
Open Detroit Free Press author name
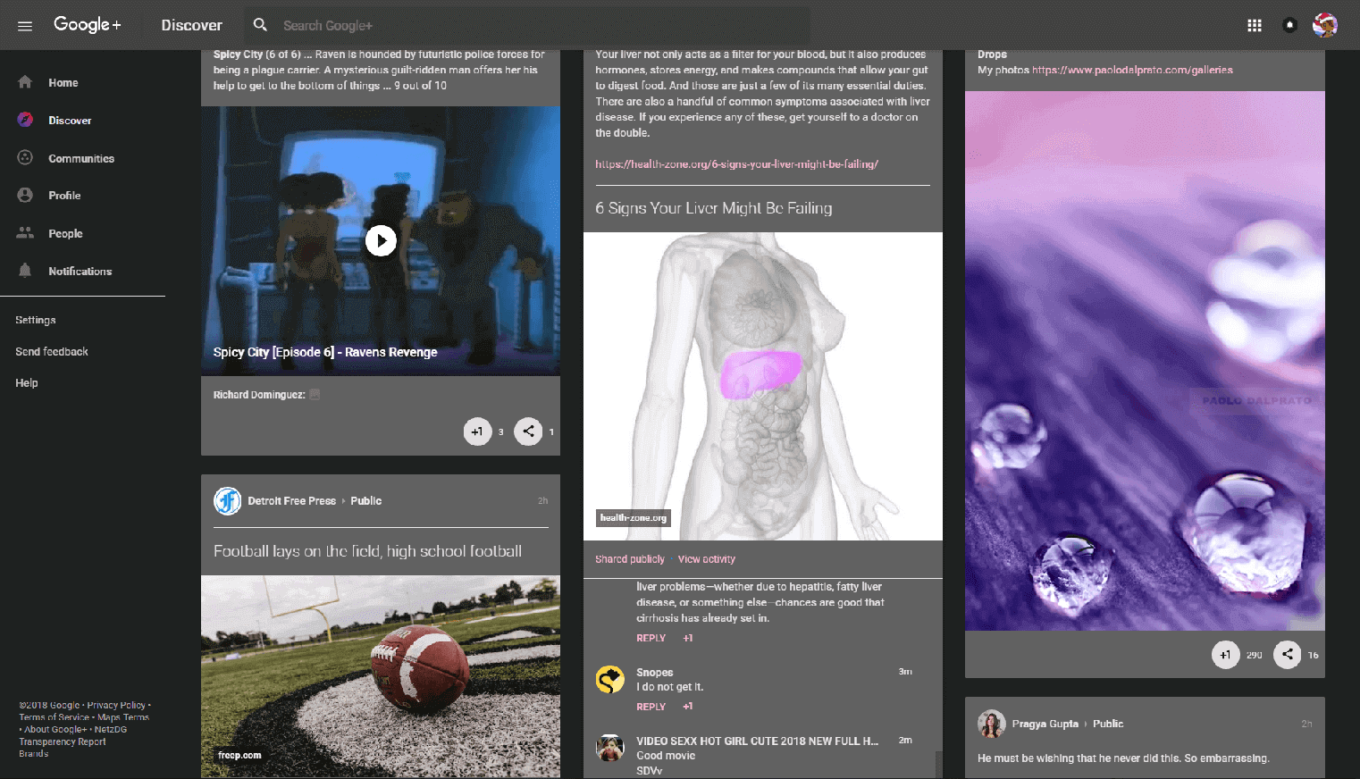291,501
